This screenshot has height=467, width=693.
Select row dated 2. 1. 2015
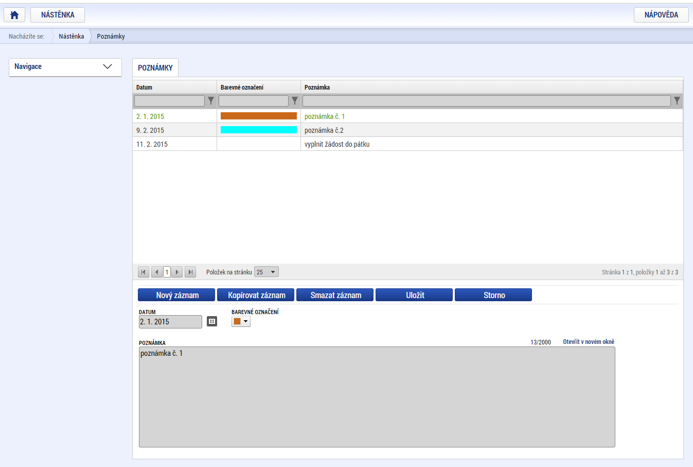pos(407,116)
